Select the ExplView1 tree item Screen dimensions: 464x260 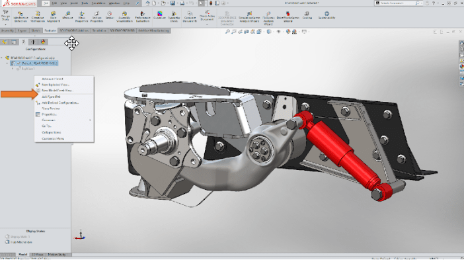coord(26,69)
